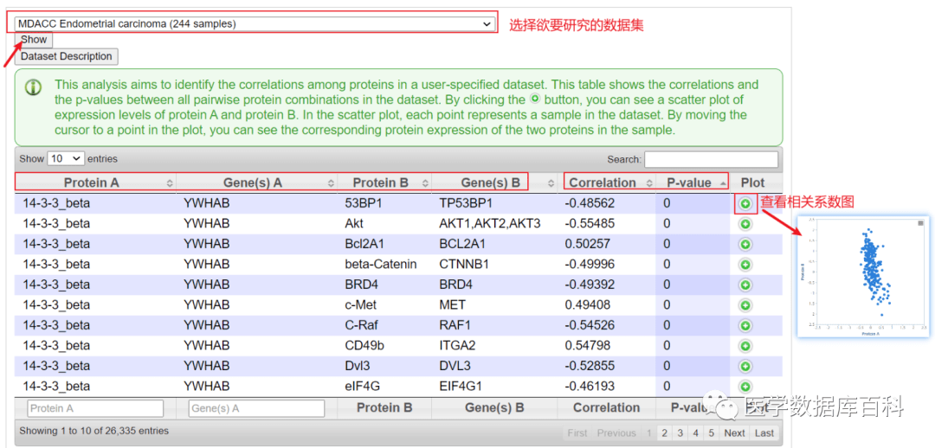Enlarge the scatter plot thumbnail
This screenshot has height=448, width=935.
coord(862,277)
